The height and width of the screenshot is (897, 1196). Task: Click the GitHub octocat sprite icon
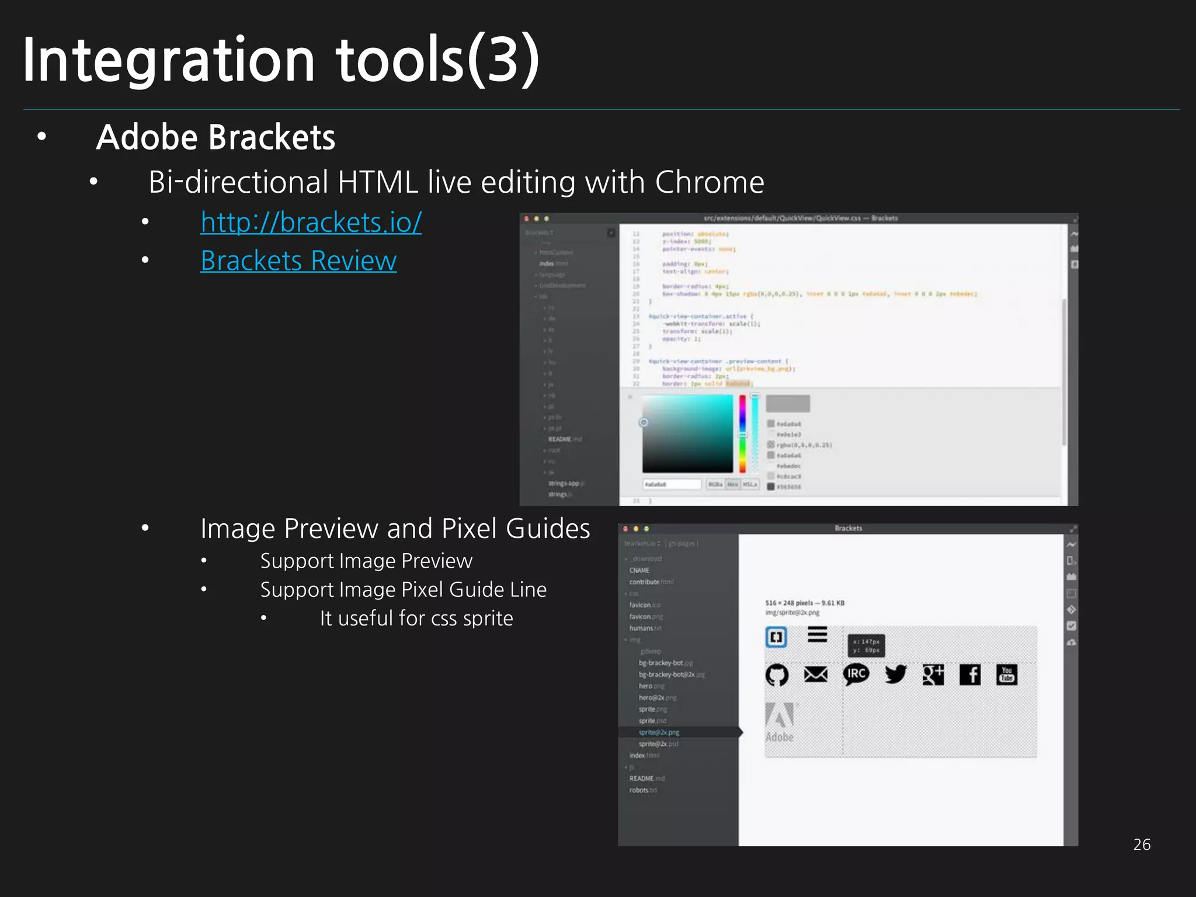click(777, 675)
